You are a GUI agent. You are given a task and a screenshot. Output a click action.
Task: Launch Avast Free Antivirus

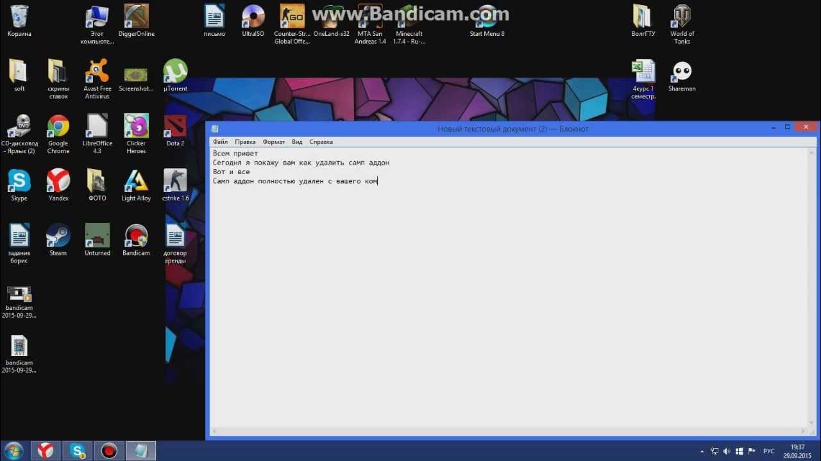point(97,79)
